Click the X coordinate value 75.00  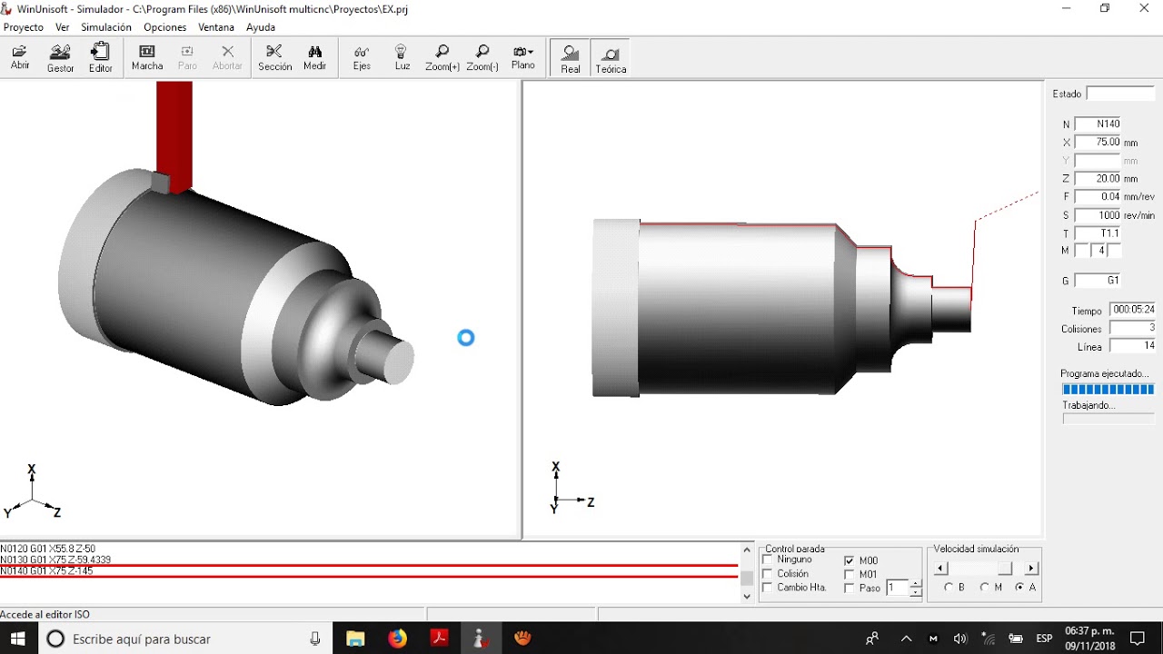click(x=1098, y=142)
